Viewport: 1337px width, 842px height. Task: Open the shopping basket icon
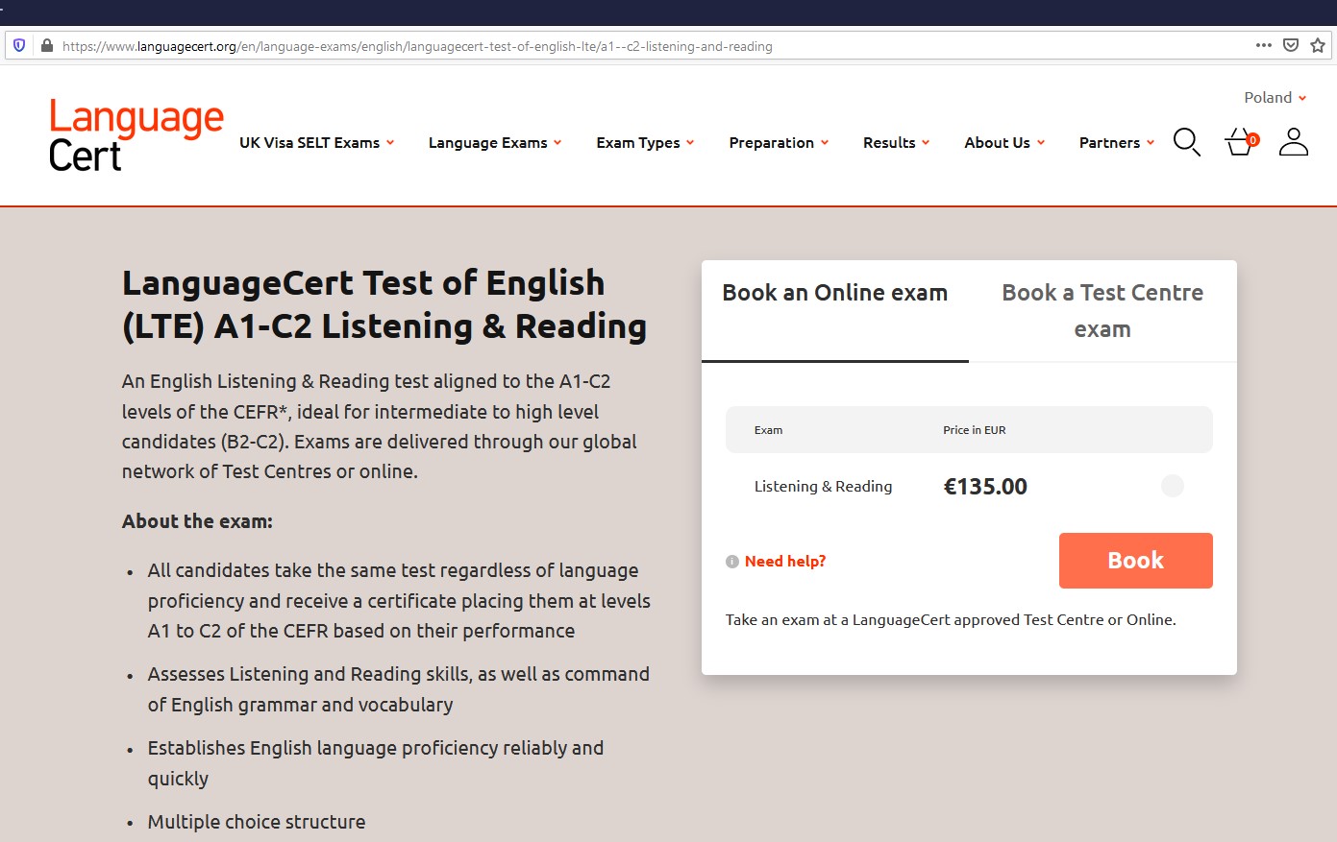1241,142
